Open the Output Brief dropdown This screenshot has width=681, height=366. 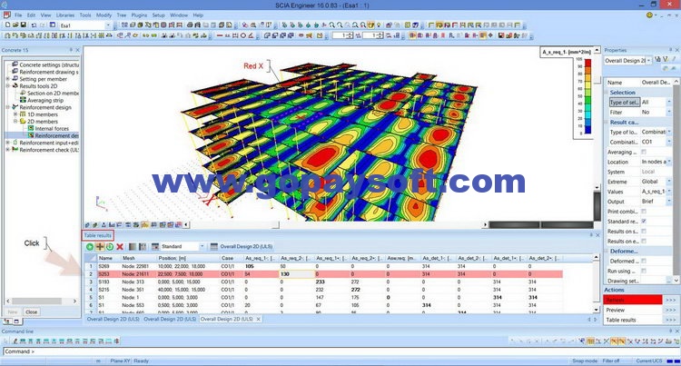[669, 202]
